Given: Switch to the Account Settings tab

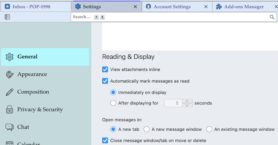Looking at the screenshot, I should pos(177,7).
